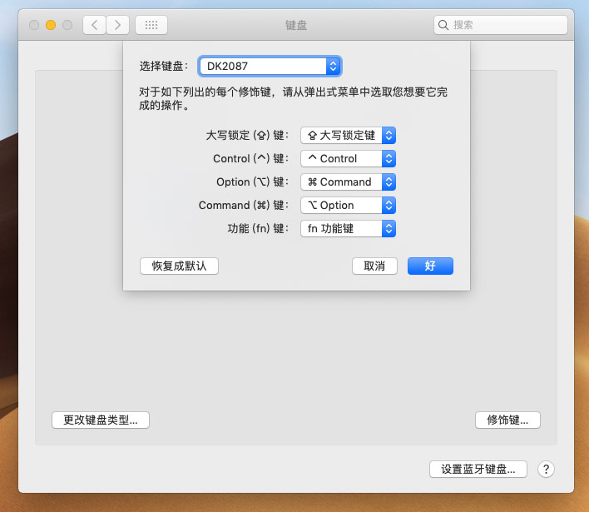The image size is (589, 512).
Task: Click the 功能 (fn) 键 label
Action: [x=258, y=229]
